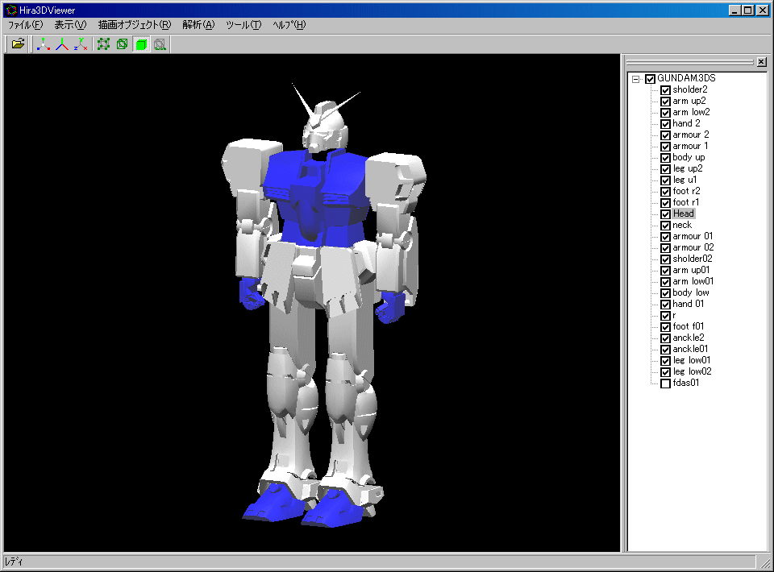Collapse the GUNDAM.3DS tree node

pyautogui.click(x=636, y=79)
